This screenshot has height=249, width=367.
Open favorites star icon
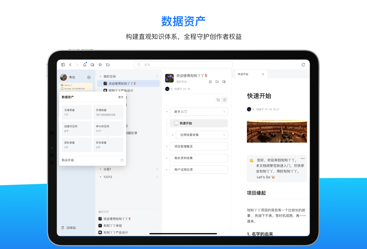100,65
